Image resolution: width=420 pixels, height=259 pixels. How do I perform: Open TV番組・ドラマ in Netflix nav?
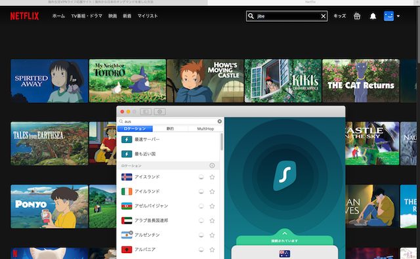click(x=87, y=16)
